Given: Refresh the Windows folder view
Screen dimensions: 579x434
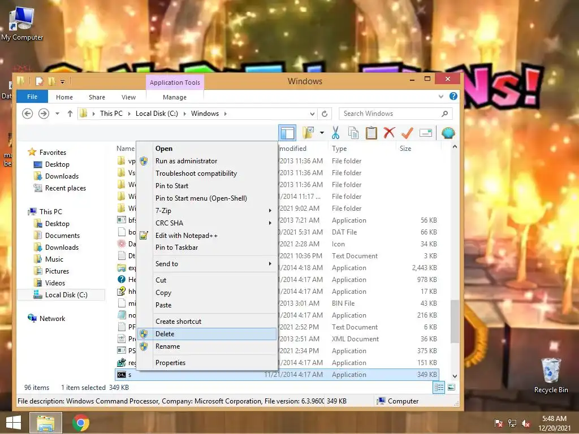Looking at the screenshot, I should tap(325, 113).
